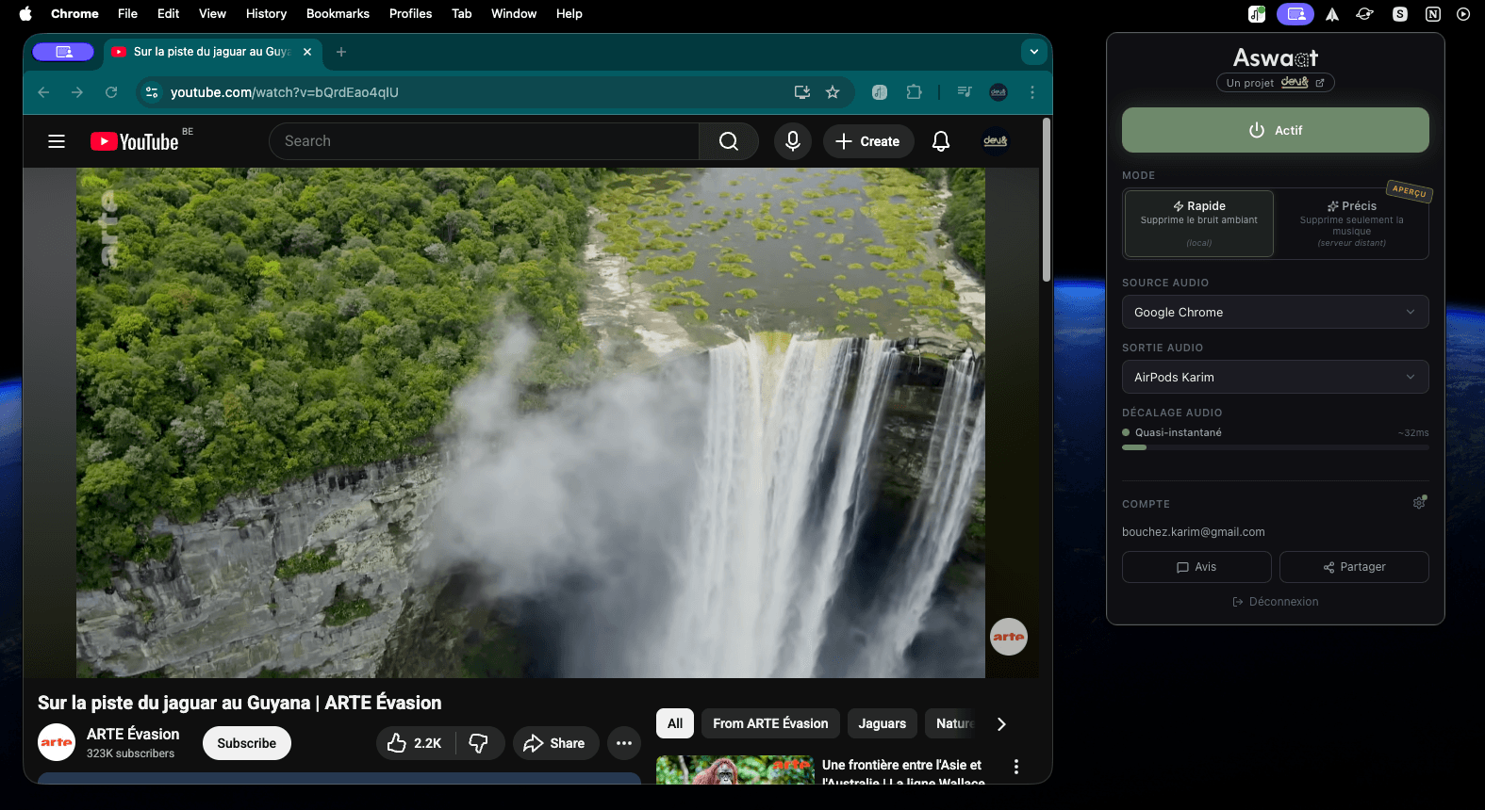1485x810 pixels.
Task: Click the Partager button in Aswaat
Action: click(x=1354, y=567)
